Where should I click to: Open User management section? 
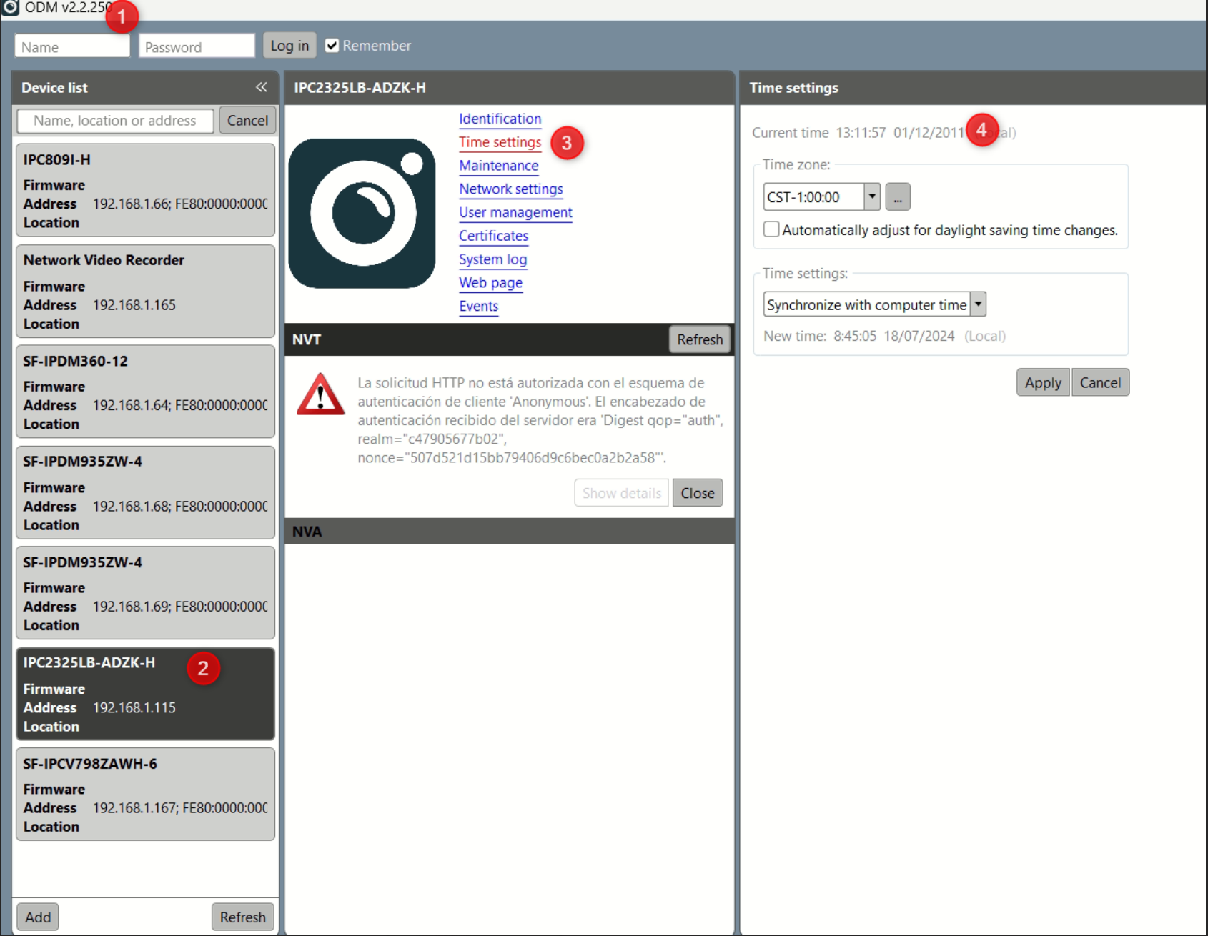pyautogui.click(x=515, y=213)
